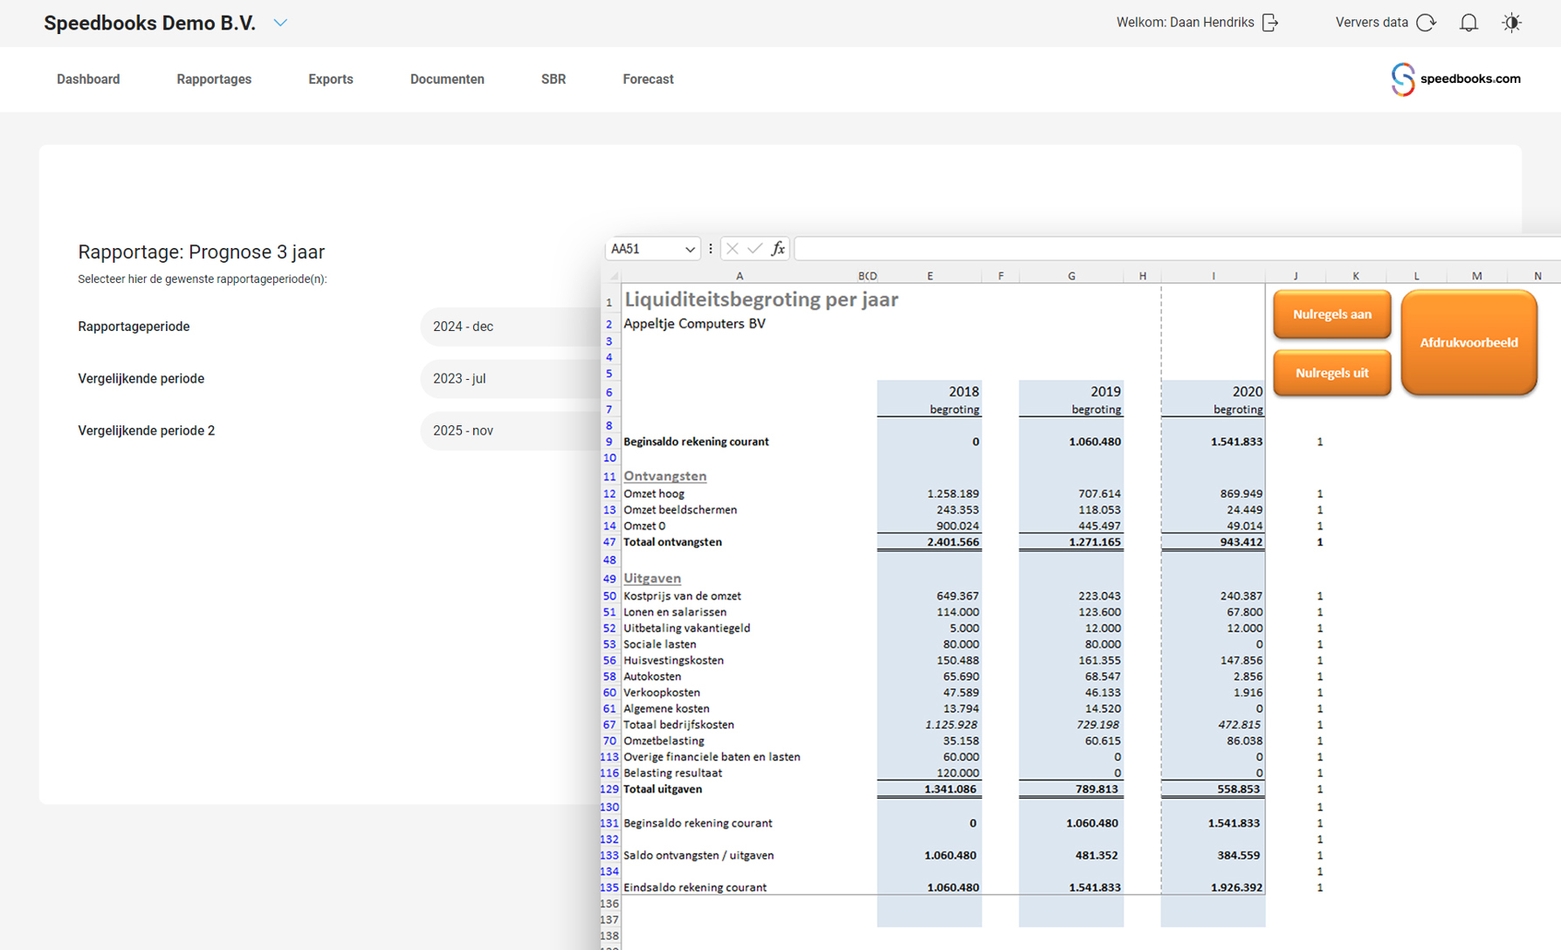1561x950 pixels.
Task: Click the formula bar confirm checkmark icon
Action: (x=754, y=249)
